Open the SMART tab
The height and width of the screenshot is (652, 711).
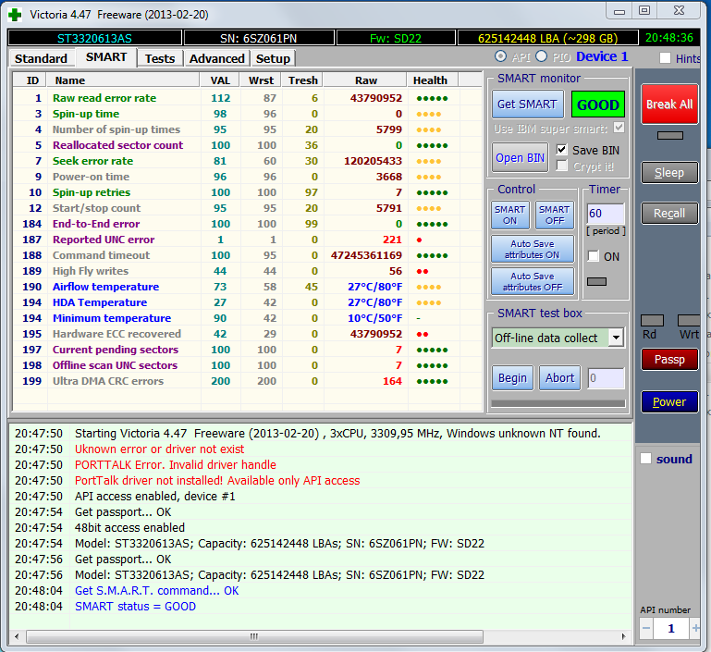(x=106, y=57)
